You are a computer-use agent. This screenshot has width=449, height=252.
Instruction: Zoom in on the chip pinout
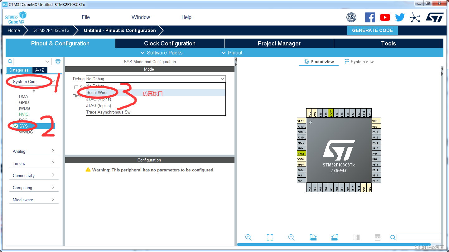click(249, 237)
